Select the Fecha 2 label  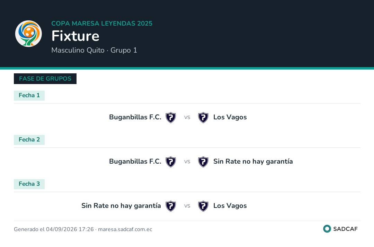click(29, 140)
